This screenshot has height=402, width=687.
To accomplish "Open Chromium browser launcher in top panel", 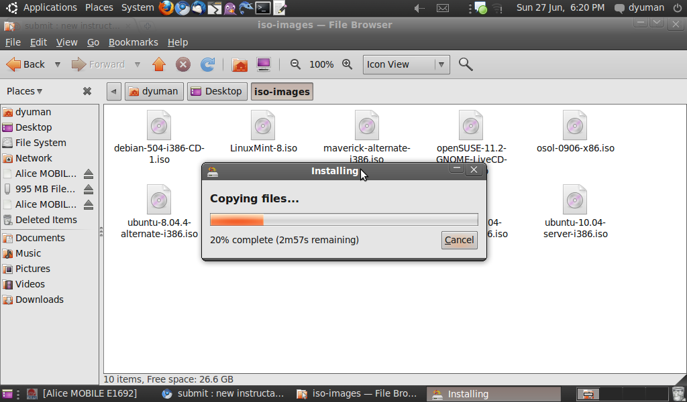I will click(182, 8).
